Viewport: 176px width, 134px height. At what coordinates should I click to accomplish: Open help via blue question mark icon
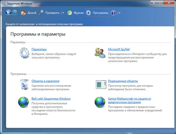113,13
